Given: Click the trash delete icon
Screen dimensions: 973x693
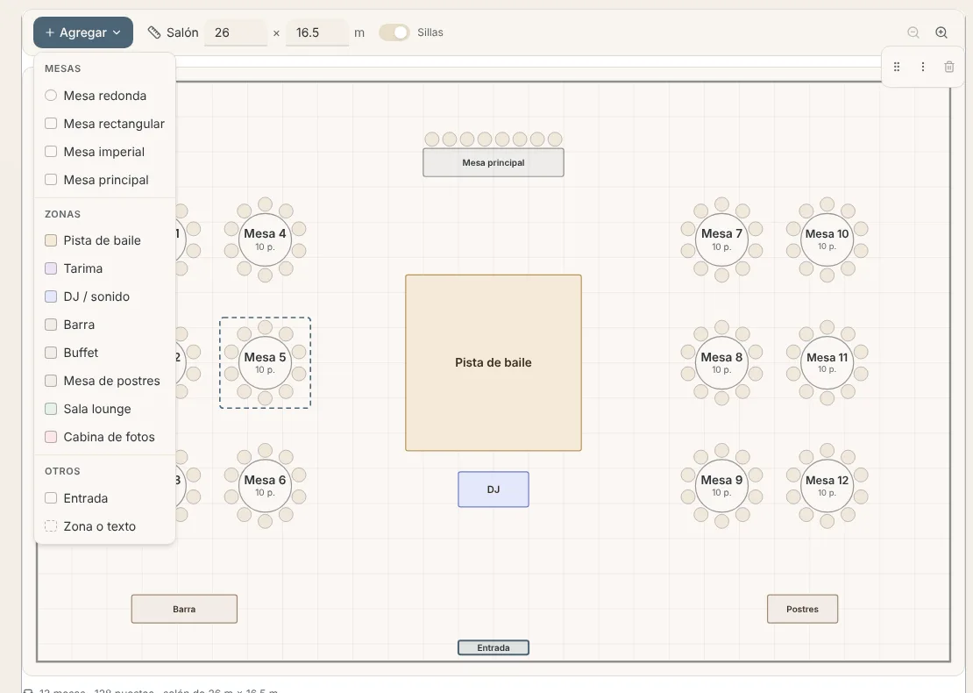Looking at the screenshot, I should [948, 67].
